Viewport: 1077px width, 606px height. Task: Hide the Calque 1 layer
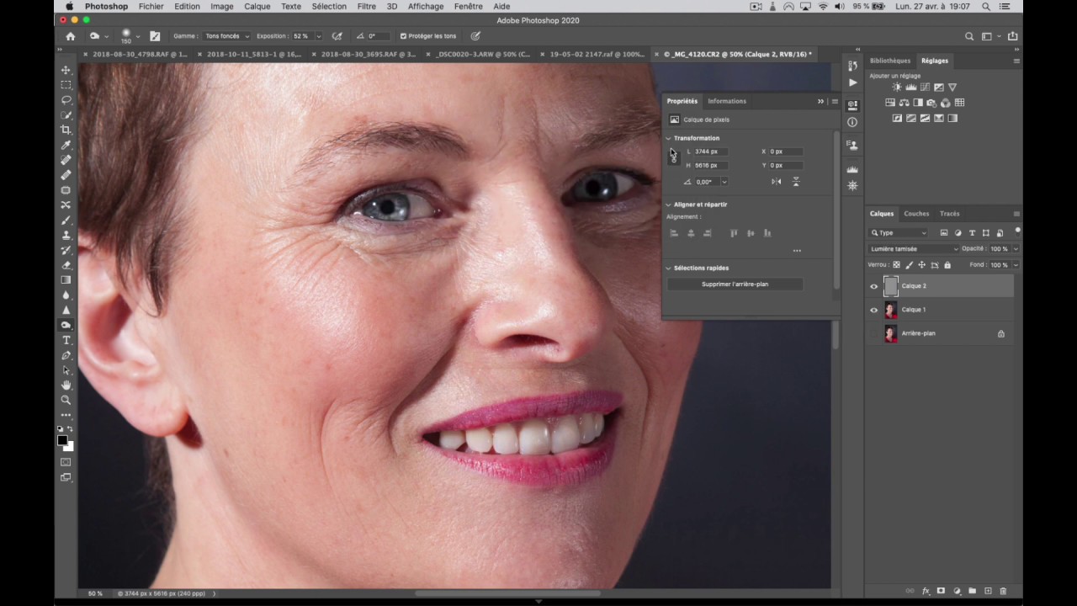point(873,310)
